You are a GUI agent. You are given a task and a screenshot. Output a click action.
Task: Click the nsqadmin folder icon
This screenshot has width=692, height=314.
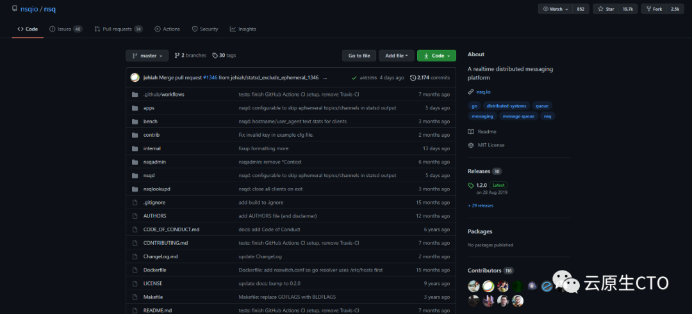click(x=135, y=162)
